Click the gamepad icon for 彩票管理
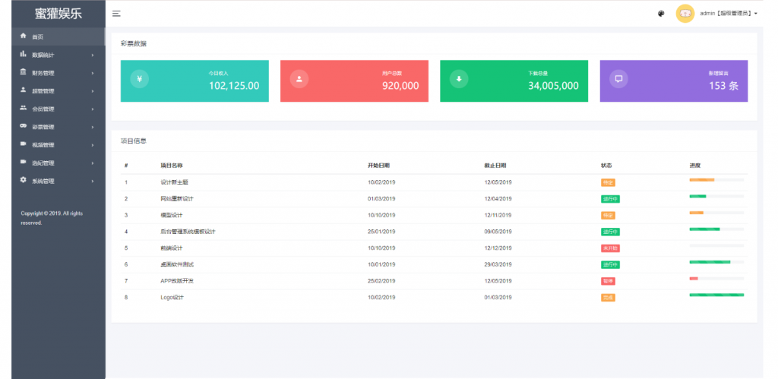Screen dimensions: 778x379 [24, 126]
